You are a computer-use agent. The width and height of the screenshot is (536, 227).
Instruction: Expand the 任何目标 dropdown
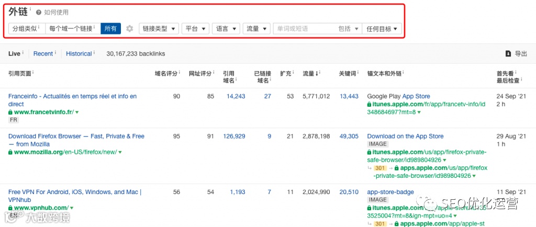pos(382,29)
